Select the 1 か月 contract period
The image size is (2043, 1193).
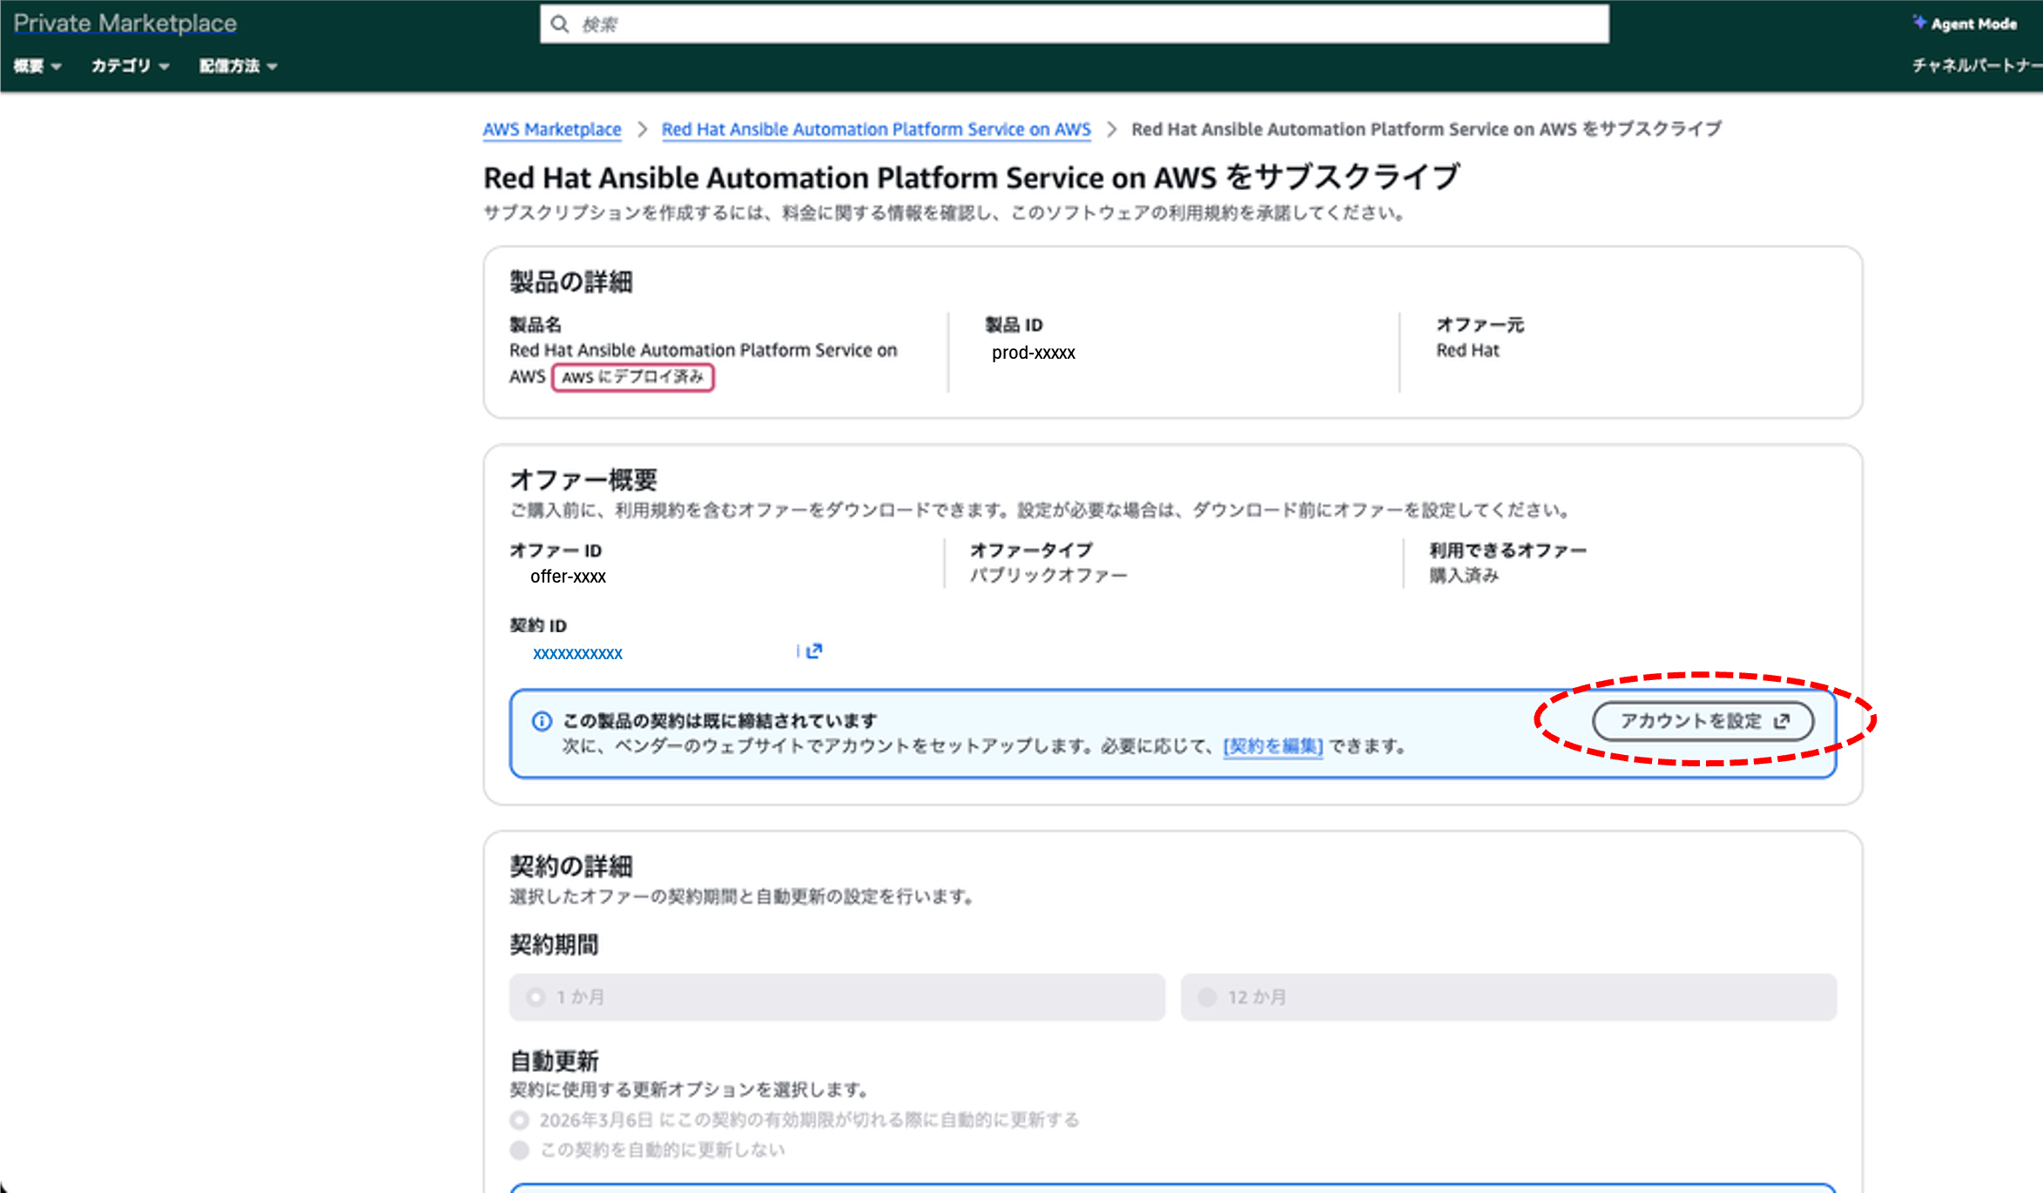point(536,997)
